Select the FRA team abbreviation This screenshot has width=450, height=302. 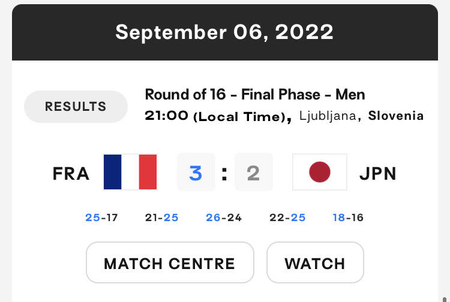pos(71,174)
